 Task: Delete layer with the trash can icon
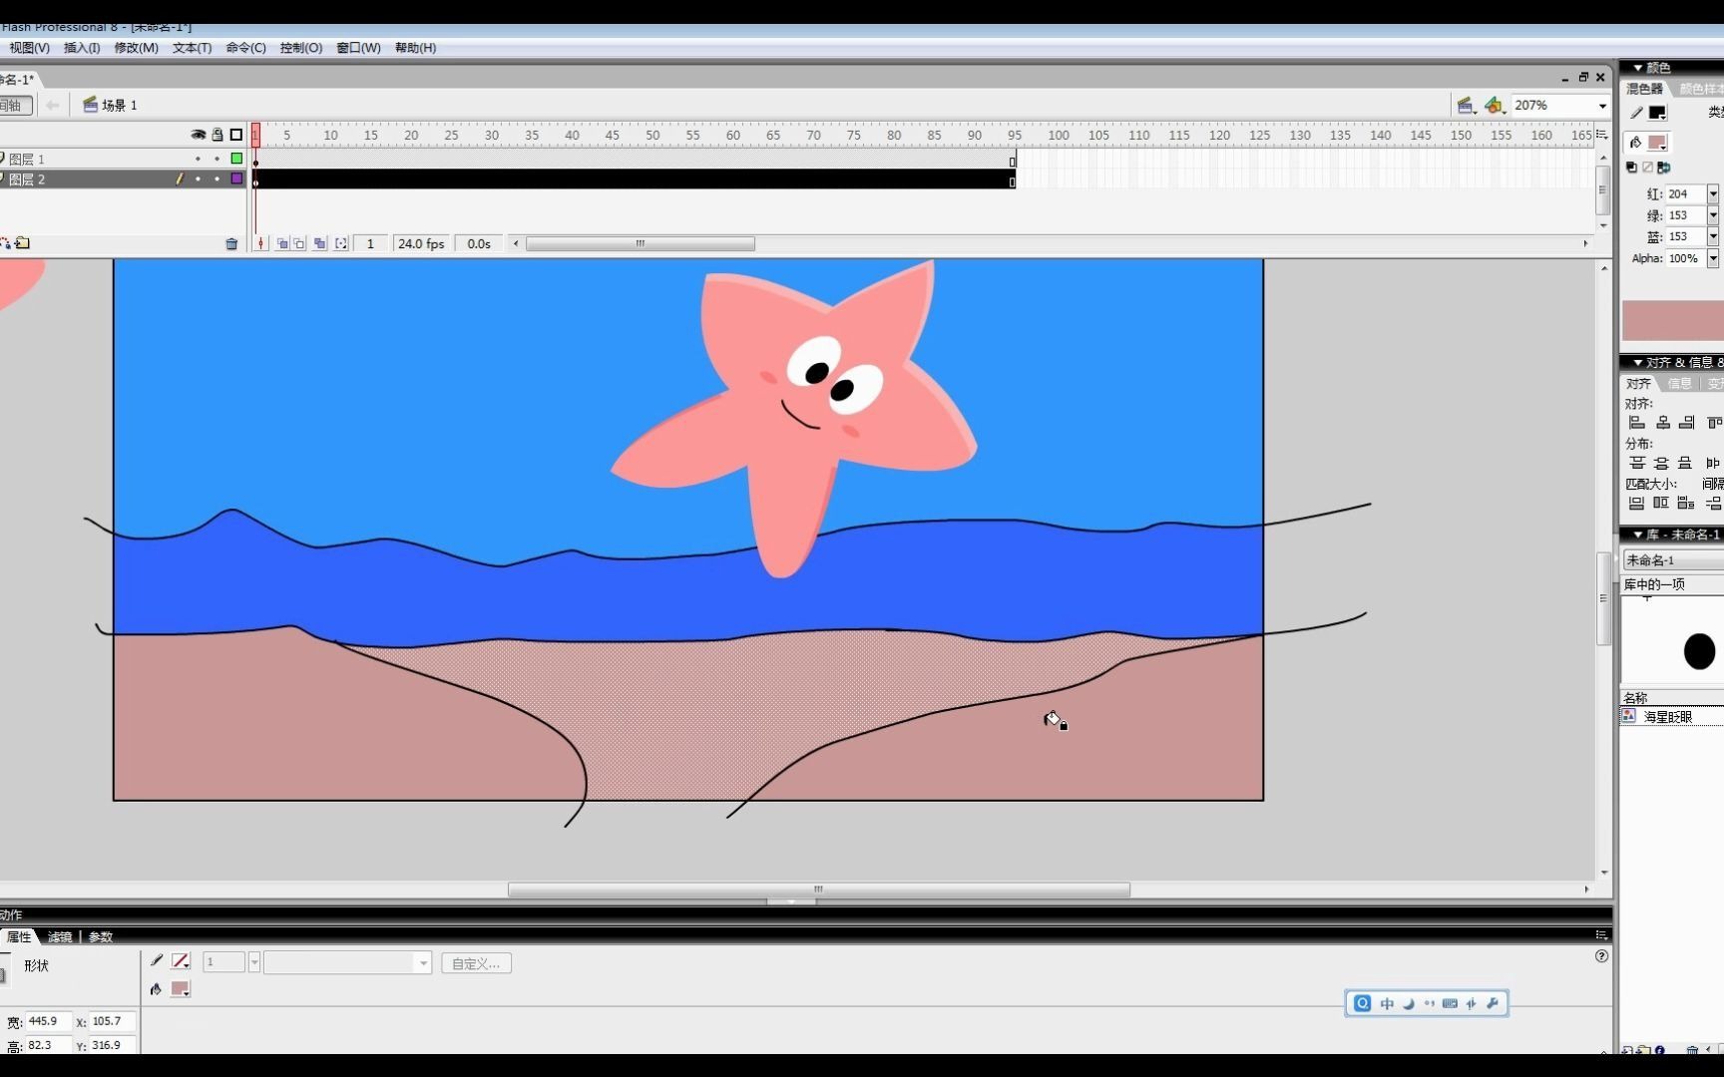231,243
